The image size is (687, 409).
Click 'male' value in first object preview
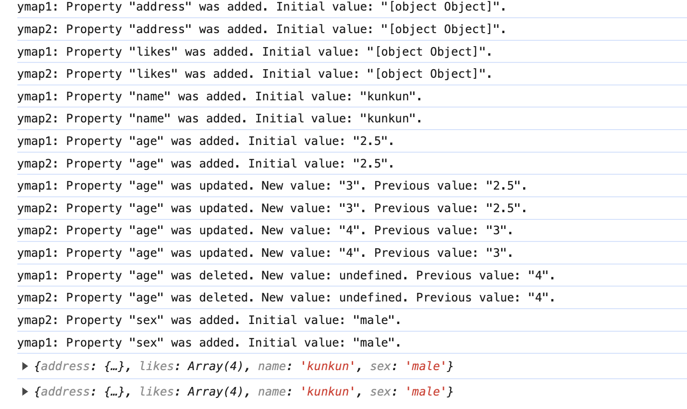click(x=426, y=366)
